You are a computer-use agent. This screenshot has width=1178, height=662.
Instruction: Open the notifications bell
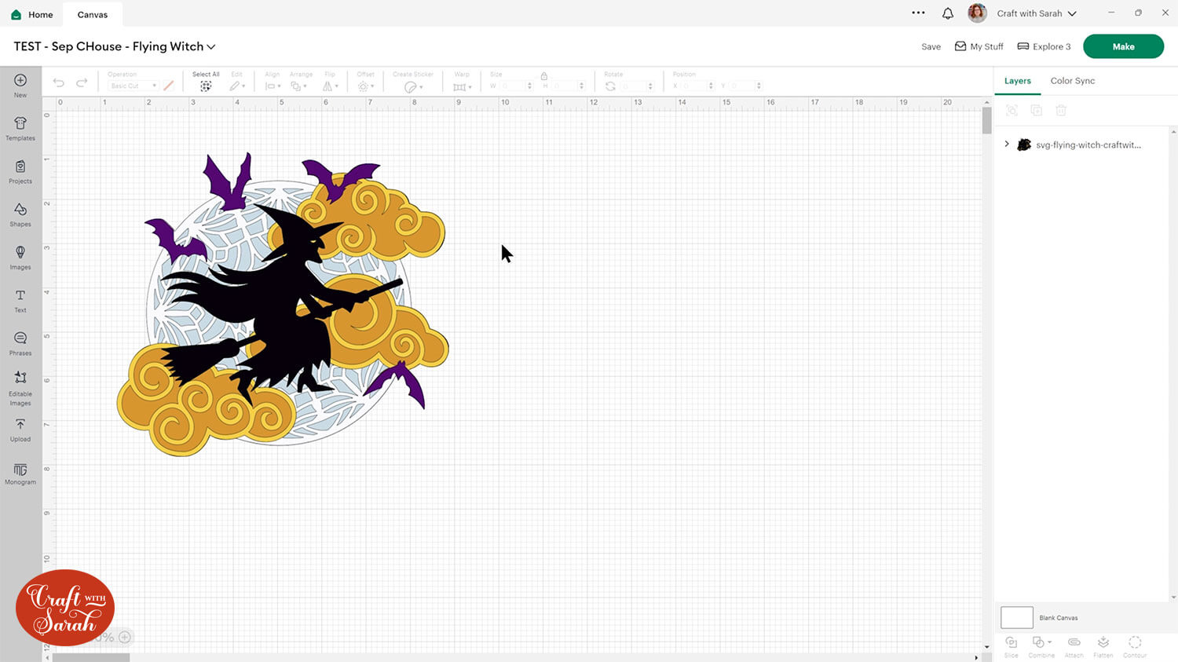pyautogui.click(x=948, y=13)
